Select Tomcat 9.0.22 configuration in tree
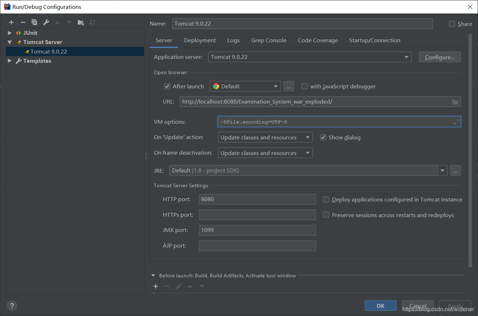This screenshot has height=316, width=478. click(75, 51)
